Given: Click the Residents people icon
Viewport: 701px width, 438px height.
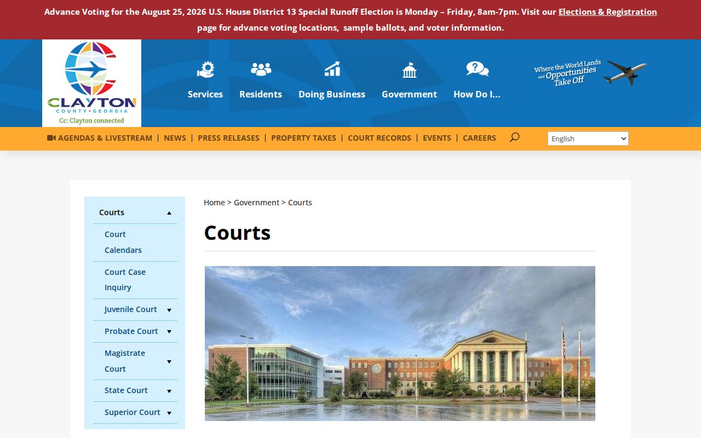Looking at the screenshot, I should 261,70.
